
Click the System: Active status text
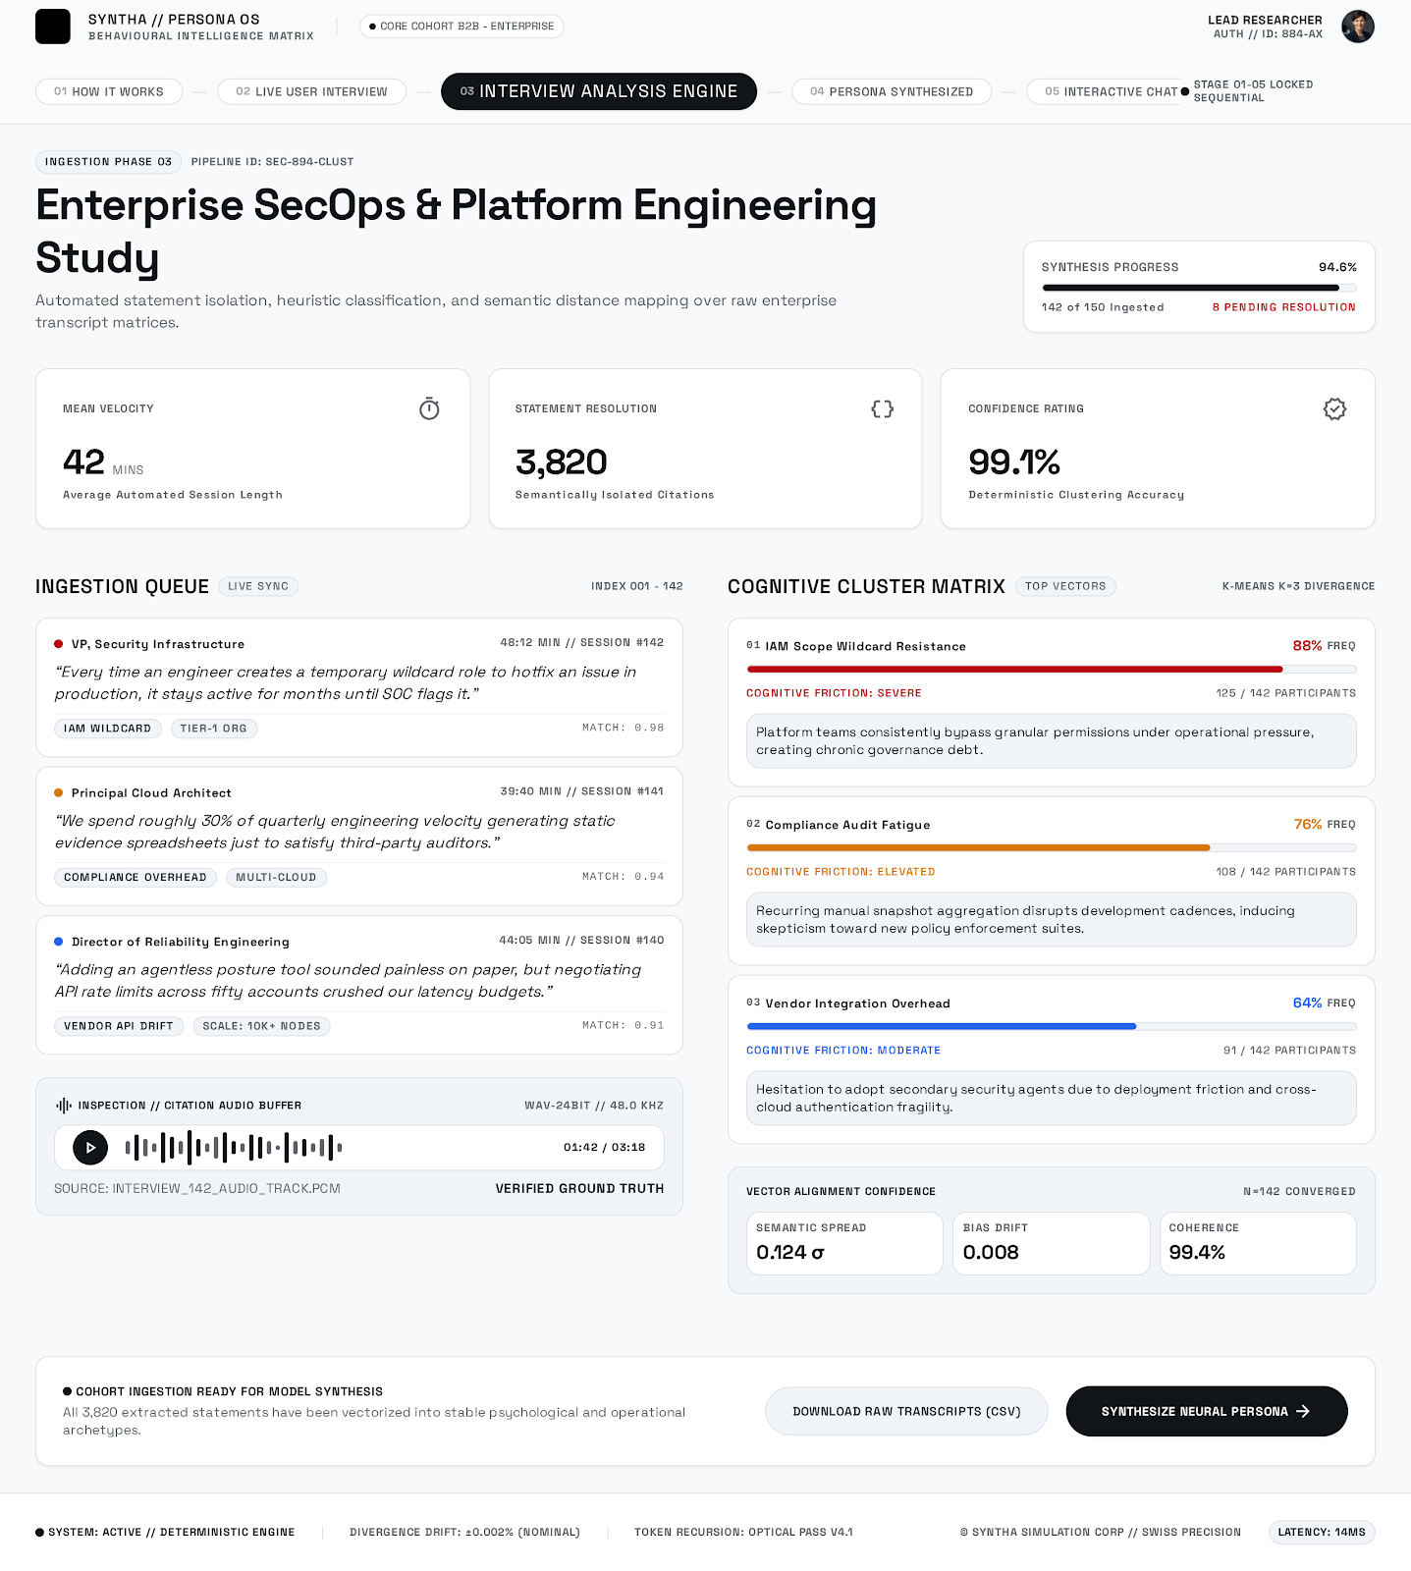pos(165,1532)
